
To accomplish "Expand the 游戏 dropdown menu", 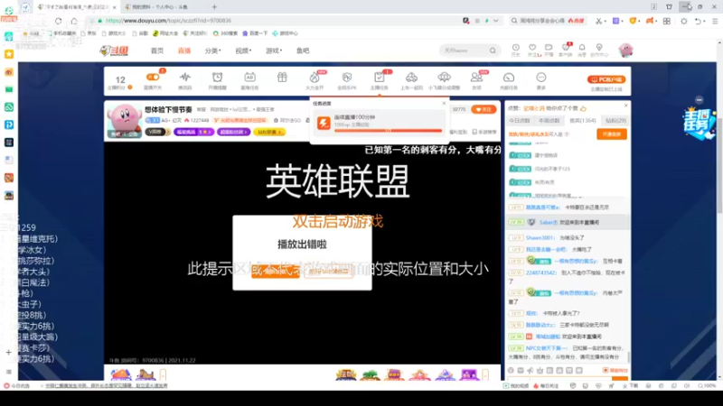I will tap(274, 51).
